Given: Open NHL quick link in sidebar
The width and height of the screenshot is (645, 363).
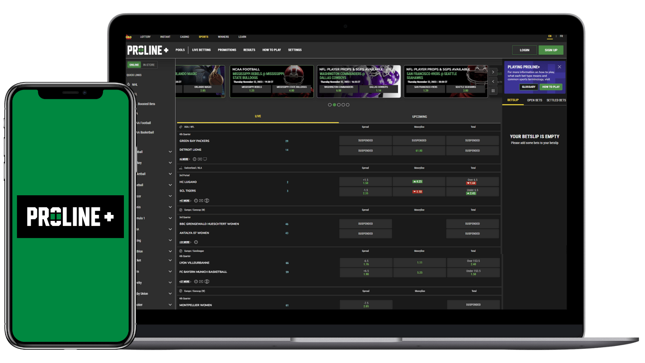Looking at the screenshot, I should (x=135, y=84).
